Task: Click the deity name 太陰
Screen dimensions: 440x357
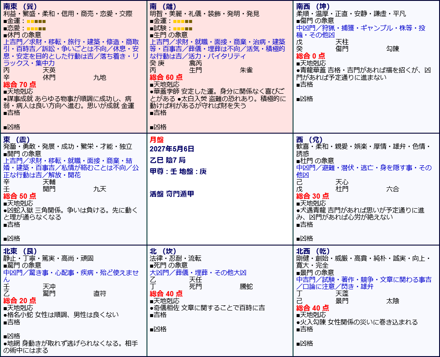Action: (393, 301)
